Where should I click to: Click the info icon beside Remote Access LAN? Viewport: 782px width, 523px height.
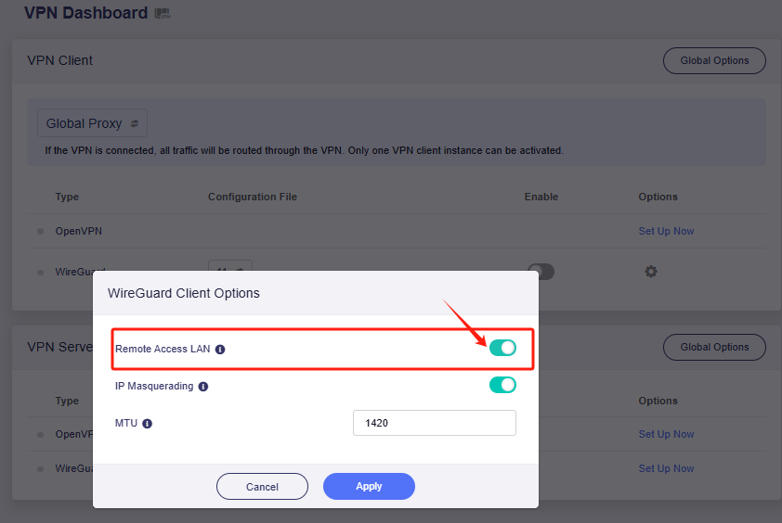point(220,350)
